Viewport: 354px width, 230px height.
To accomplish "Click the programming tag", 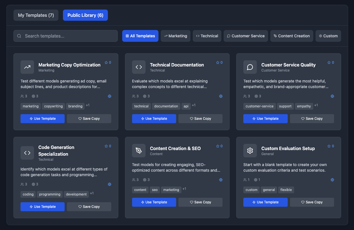I will pyautogui.click(x=50, y=194).
